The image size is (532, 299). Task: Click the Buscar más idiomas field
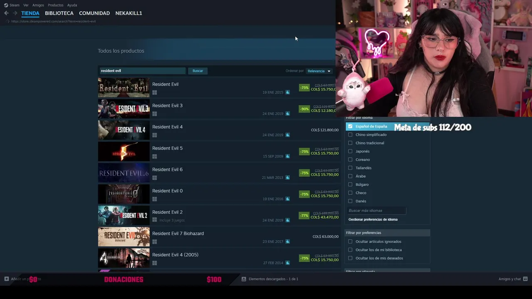376,211
